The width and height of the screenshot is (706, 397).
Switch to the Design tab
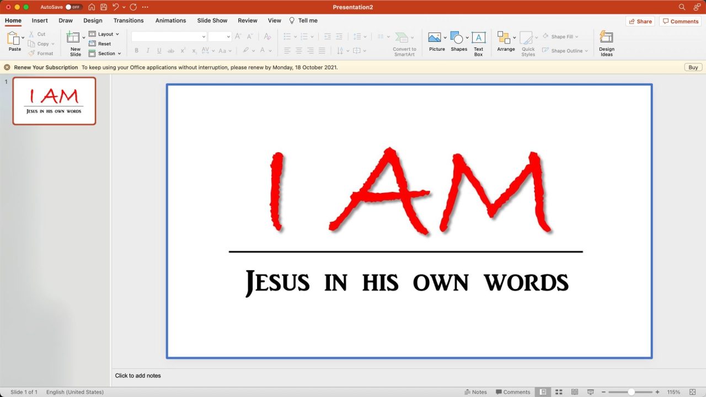pos(93,20)
